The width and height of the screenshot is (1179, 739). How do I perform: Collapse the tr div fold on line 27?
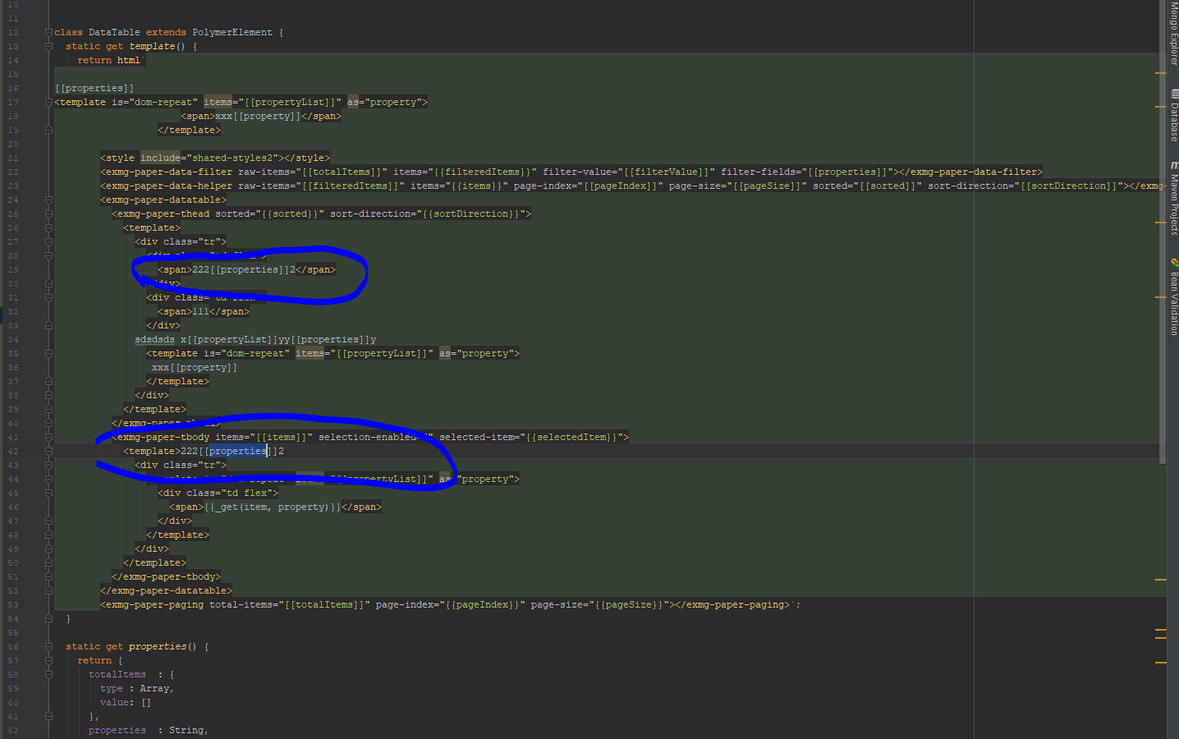tap(47, 241)
